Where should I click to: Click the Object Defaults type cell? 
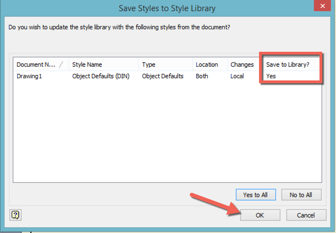pos(163,76)
